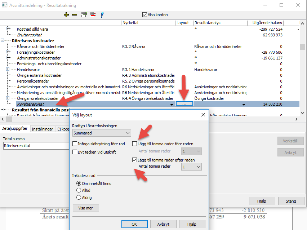Image resolution: width=307 pixels, height=230 pixels.
Task: Click the application icon in title bar
Action: point(4,5)
